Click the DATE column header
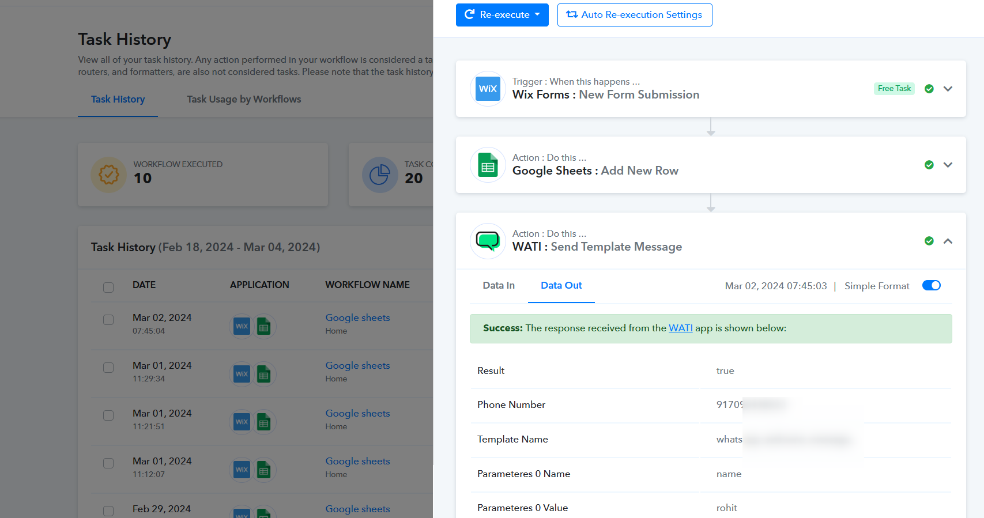Viewport: 984px width, 518px height. 144,285
